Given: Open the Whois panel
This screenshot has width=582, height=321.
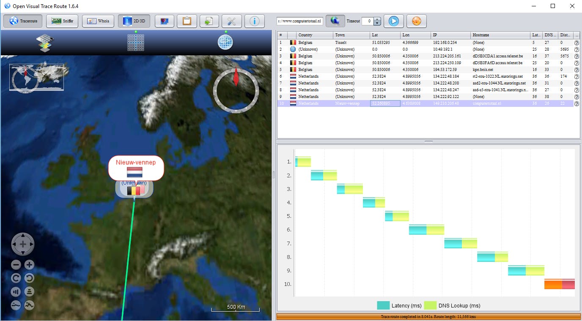Looking at the screenshot, I should pyautogui.click(x=98, y=21).
